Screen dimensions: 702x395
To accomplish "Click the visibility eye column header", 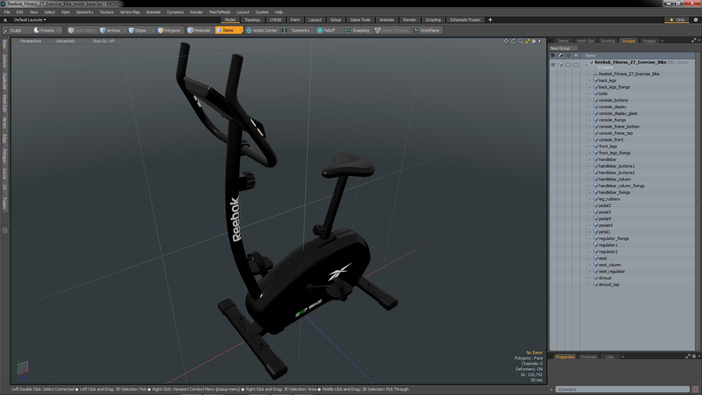I will click(x=553, y=56).
